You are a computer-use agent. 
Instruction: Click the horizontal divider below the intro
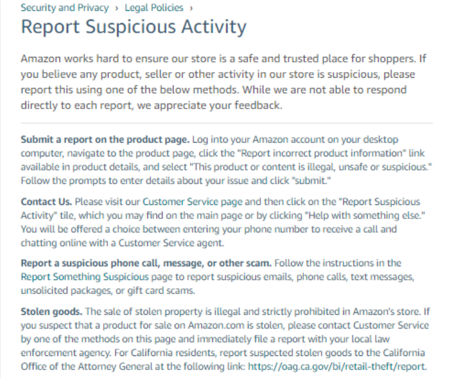pos(226,123)
